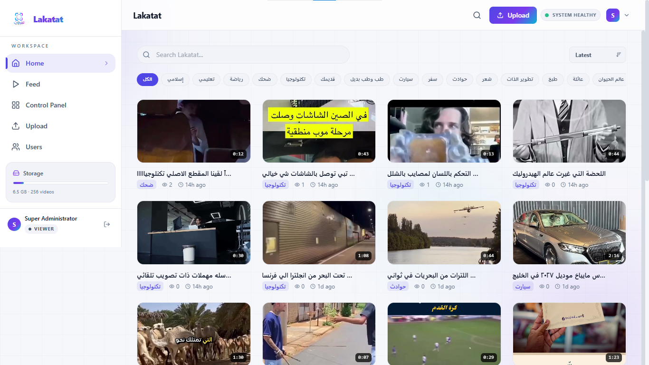649x365 pixels.
Task: Select the تكنولوجيا category chip in filter row
Action: pos(296,79)
